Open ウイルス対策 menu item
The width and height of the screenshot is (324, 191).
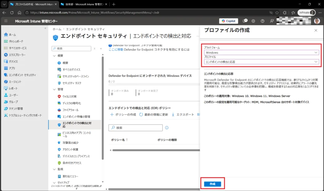click(x=67, y=96)
